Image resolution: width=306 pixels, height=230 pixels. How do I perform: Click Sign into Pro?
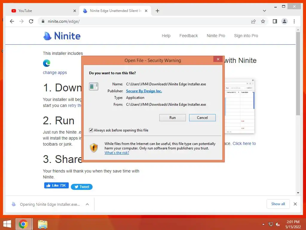point(246,36)
